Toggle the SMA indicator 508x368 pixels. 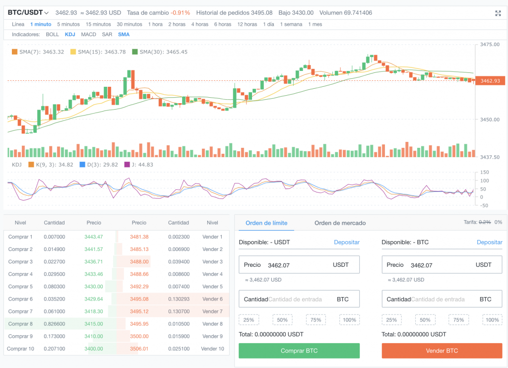coord(124,34)
